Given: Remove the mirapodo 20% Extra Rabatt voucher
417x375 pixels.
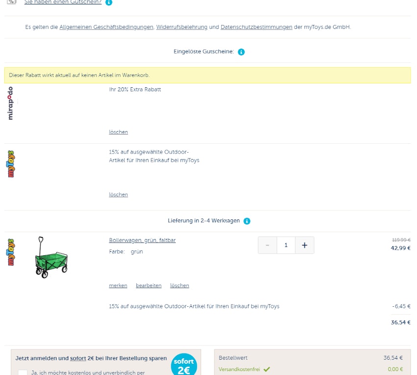Looking at the screenshot, I should (118, 132).
